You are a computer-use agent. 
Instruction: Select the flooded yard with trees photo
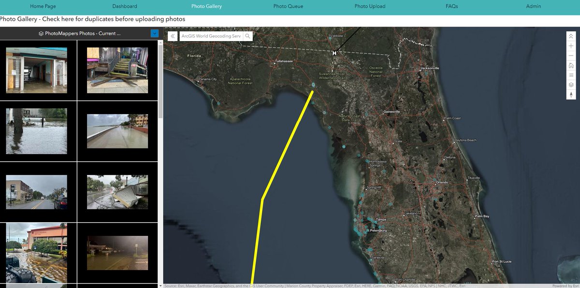[37, 131]
